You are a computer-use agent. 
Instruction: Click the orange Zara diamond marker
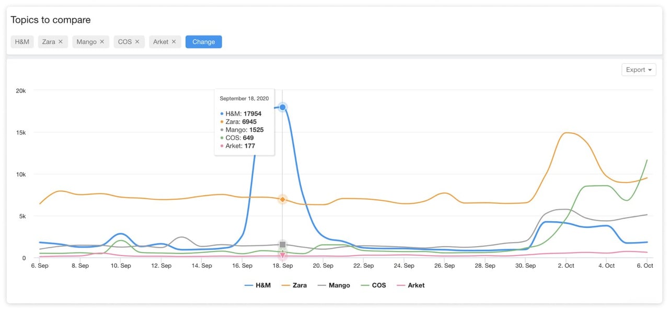pyautogui.click(x=283, y=199)
